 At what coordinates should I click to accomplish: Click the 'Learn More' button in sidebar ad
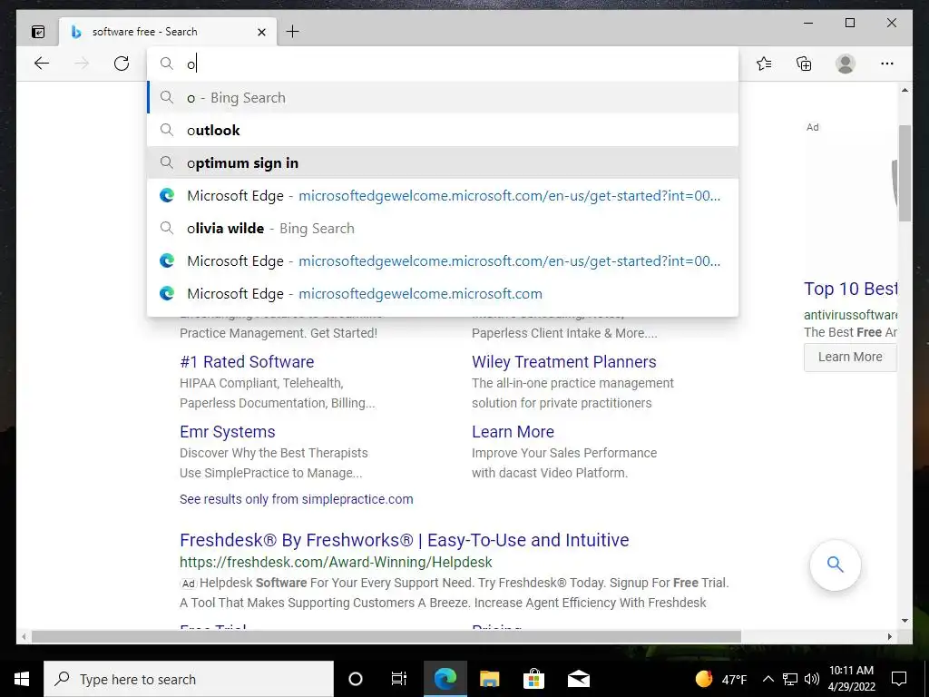tap(850, 357)
